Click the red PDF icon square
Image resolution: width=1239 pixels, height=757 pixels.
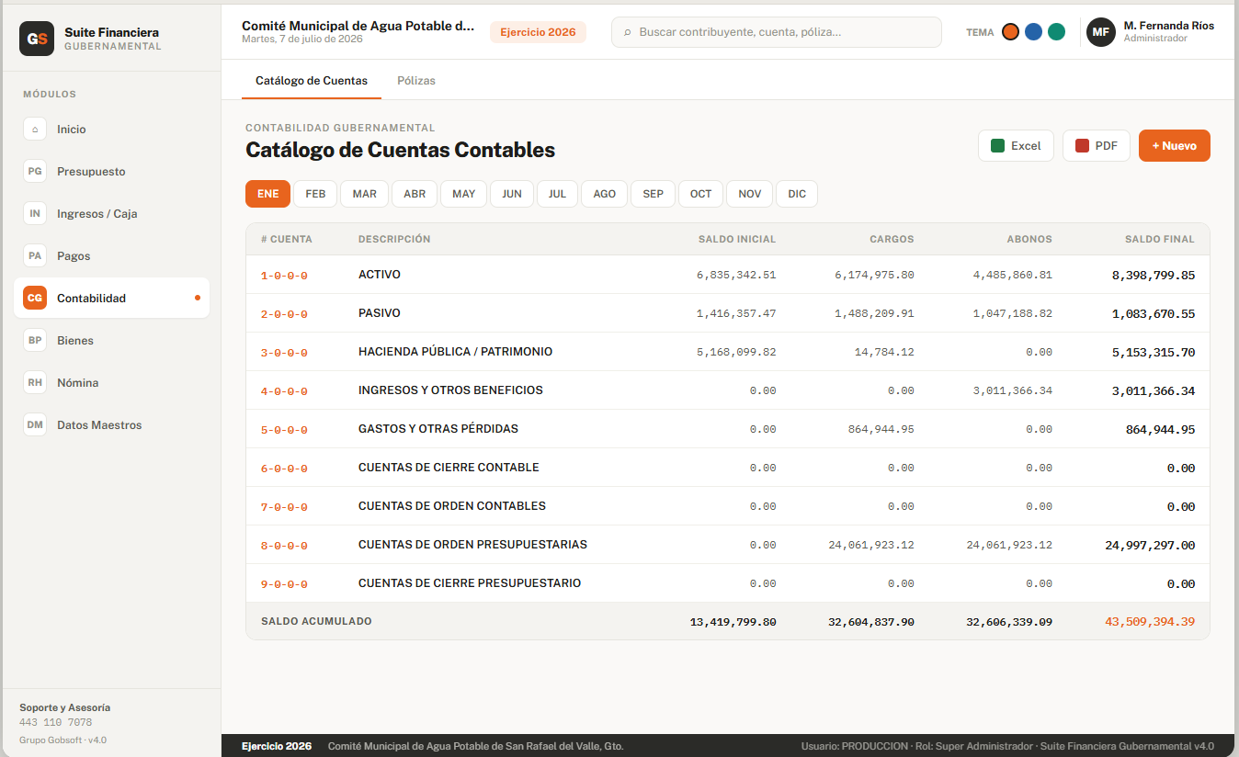pyautogui.click(x=1082, y=146)
